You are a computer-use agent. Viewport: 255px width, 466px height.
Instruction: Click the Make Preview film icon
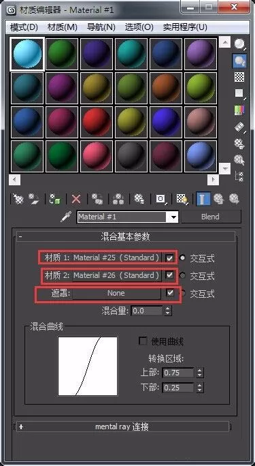[x=239, y=127]
